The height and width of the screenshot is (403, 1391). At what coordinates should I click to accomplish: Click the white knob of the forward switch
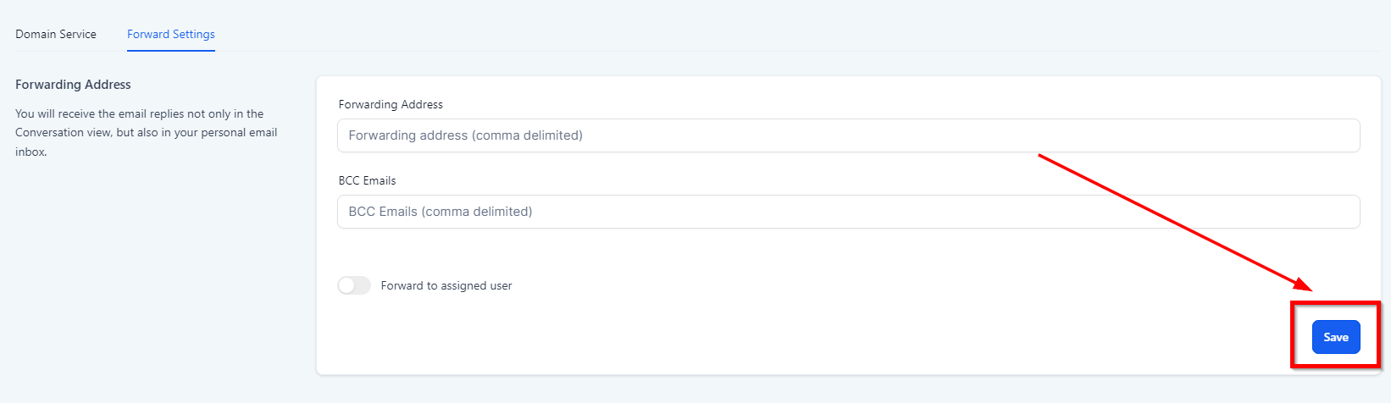point(346,286)
